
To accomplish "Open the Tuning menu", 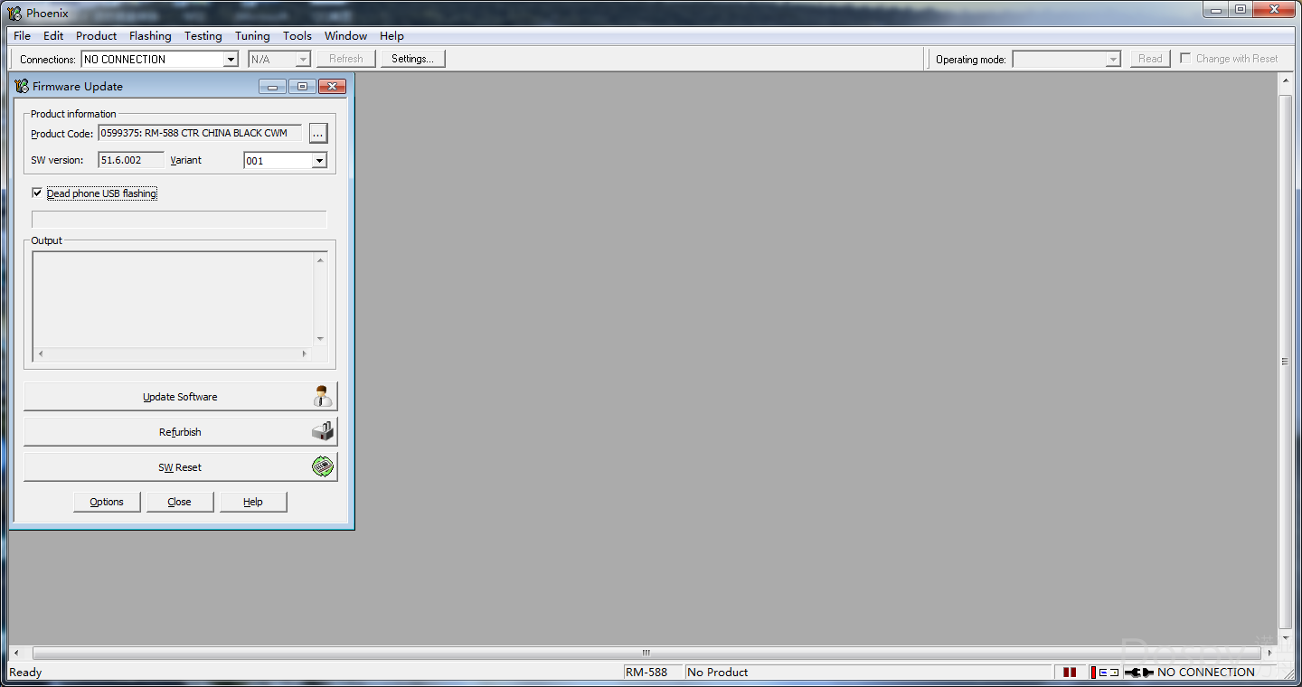I will click(x=252, y=36).
